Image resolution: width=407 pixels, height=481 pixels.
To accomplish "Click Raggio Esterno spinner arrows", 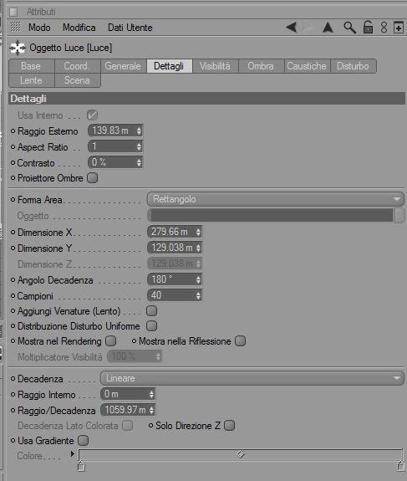I will [x=139, y=131].
